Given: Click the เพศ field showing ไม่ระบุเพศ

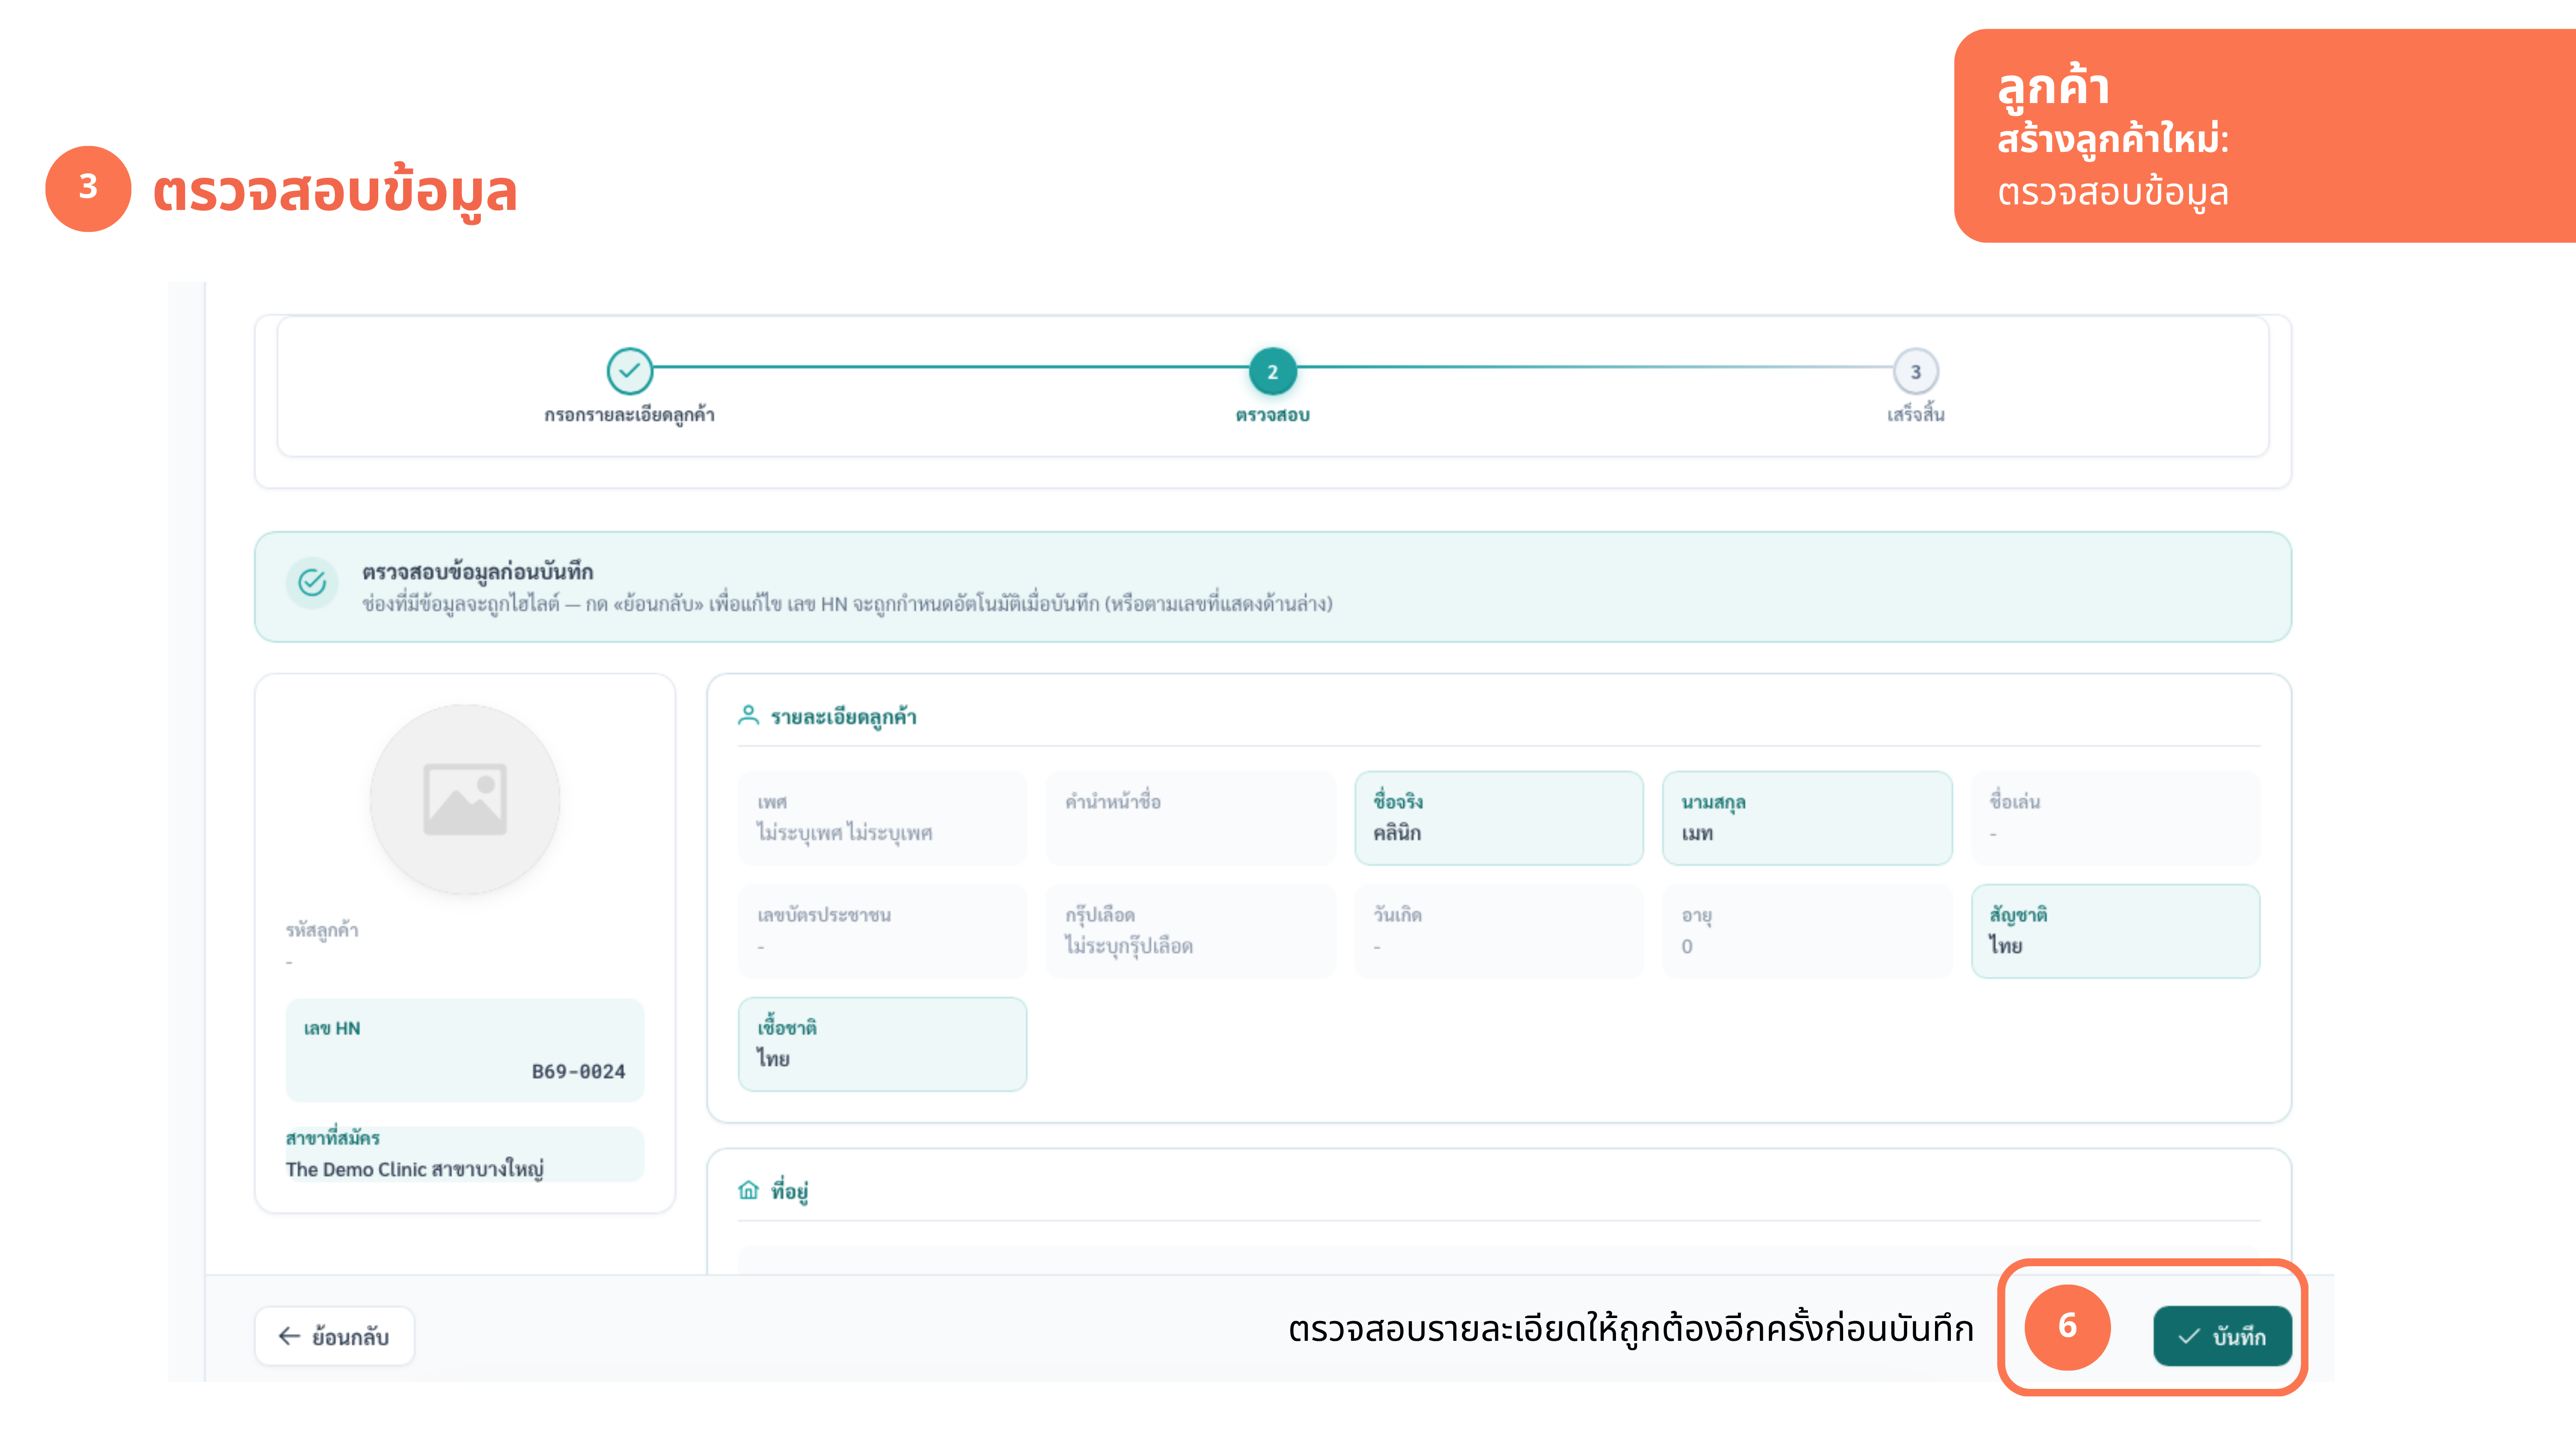Looking at the screenshot, I should tap(882, 817).
